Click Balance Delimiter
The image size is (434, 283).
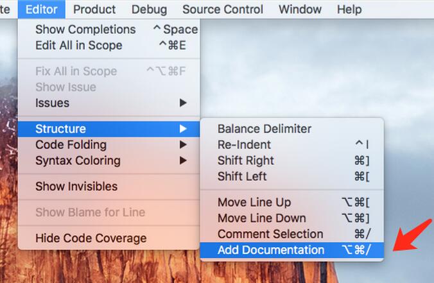(264, 129)
